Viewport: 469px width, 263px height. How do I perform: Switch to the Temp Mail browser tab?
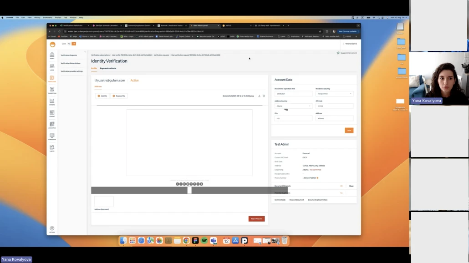269,25
